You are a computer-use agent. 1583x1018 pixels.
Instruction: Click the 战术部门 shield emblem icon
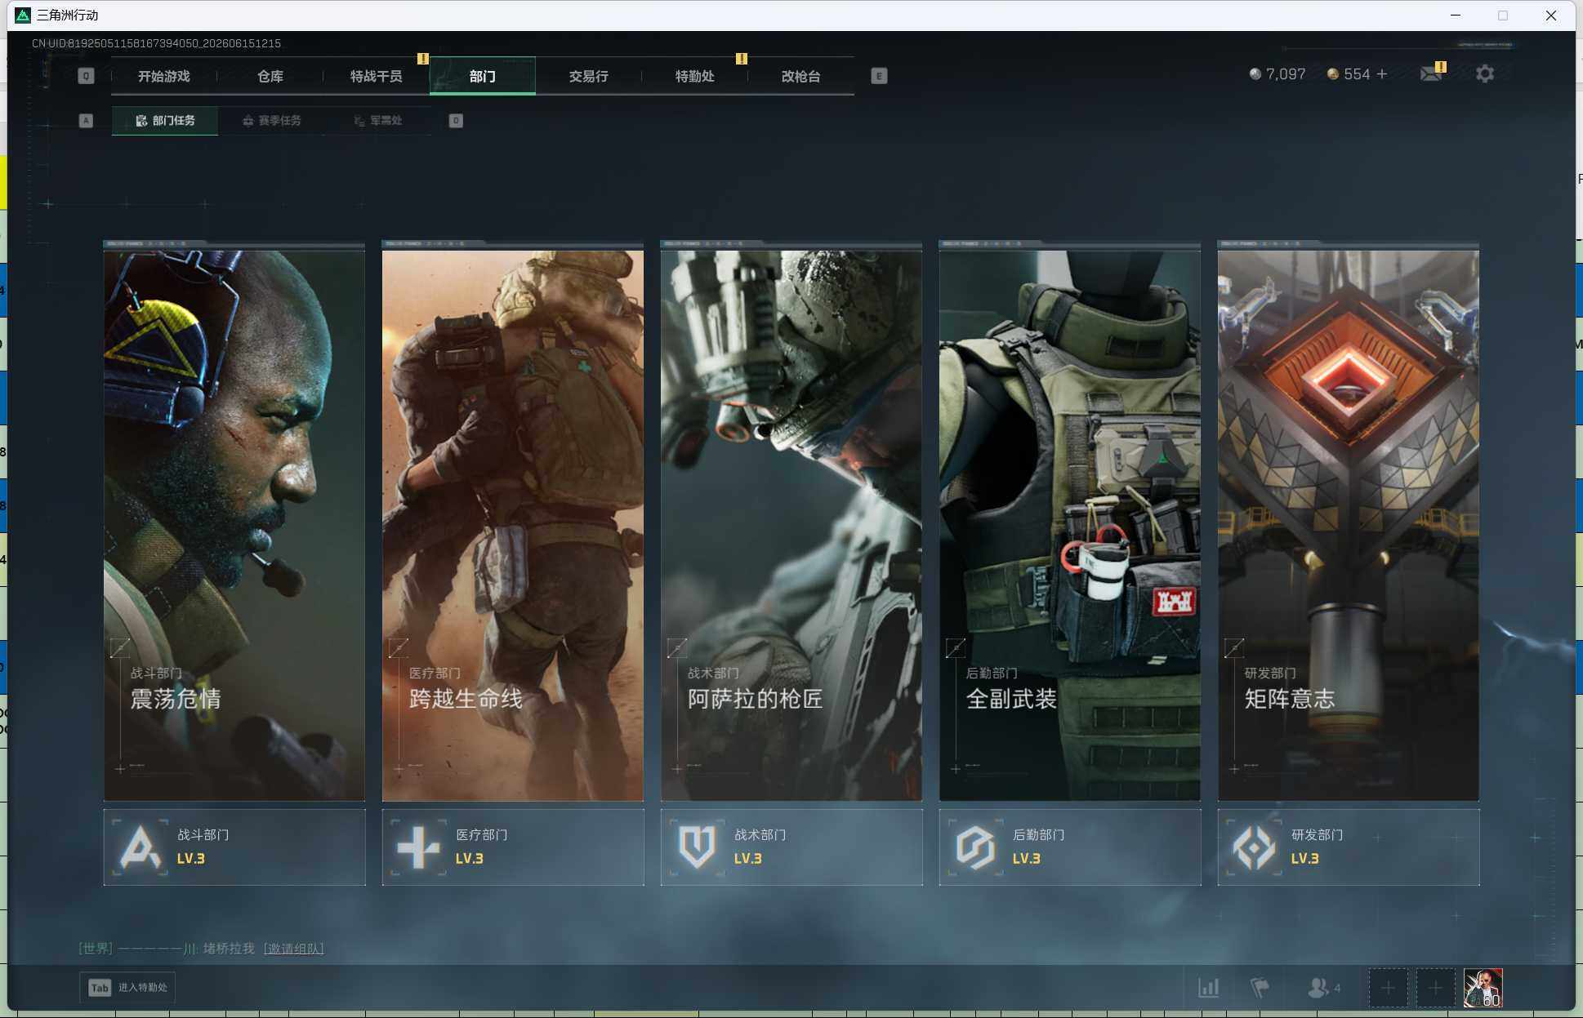click(698, 847)
